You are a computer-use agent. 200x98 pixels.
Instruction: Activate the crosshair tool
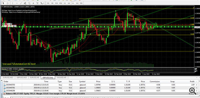point(8,3)
